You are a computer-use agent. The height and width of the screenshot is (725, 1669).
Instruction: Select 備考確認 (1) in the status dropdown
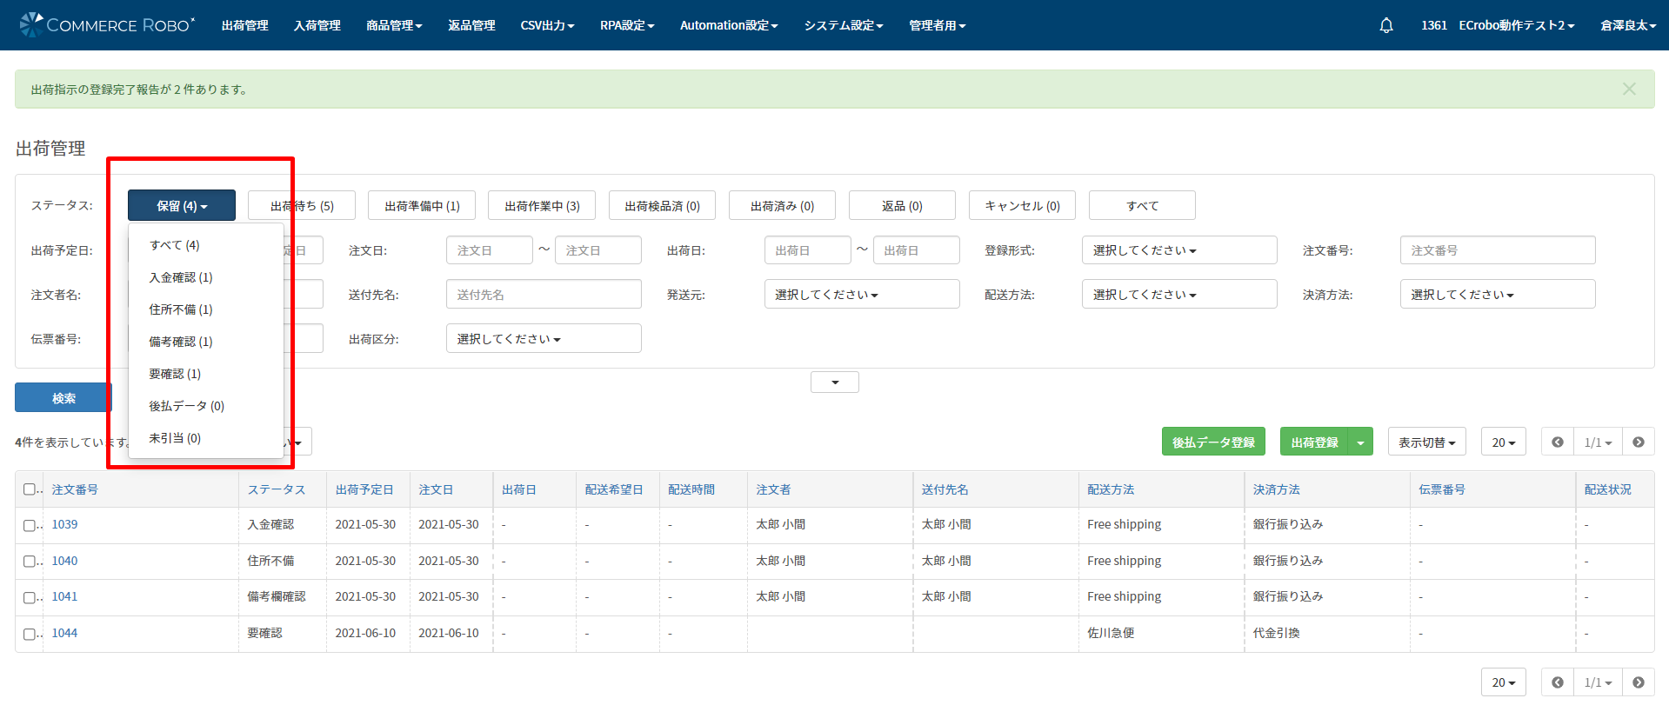coord(206,342)
